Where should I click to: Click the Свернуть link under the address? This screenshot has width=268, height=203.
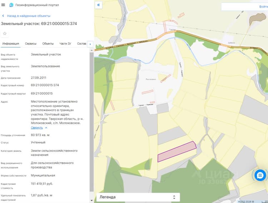[x=37, y=128]
